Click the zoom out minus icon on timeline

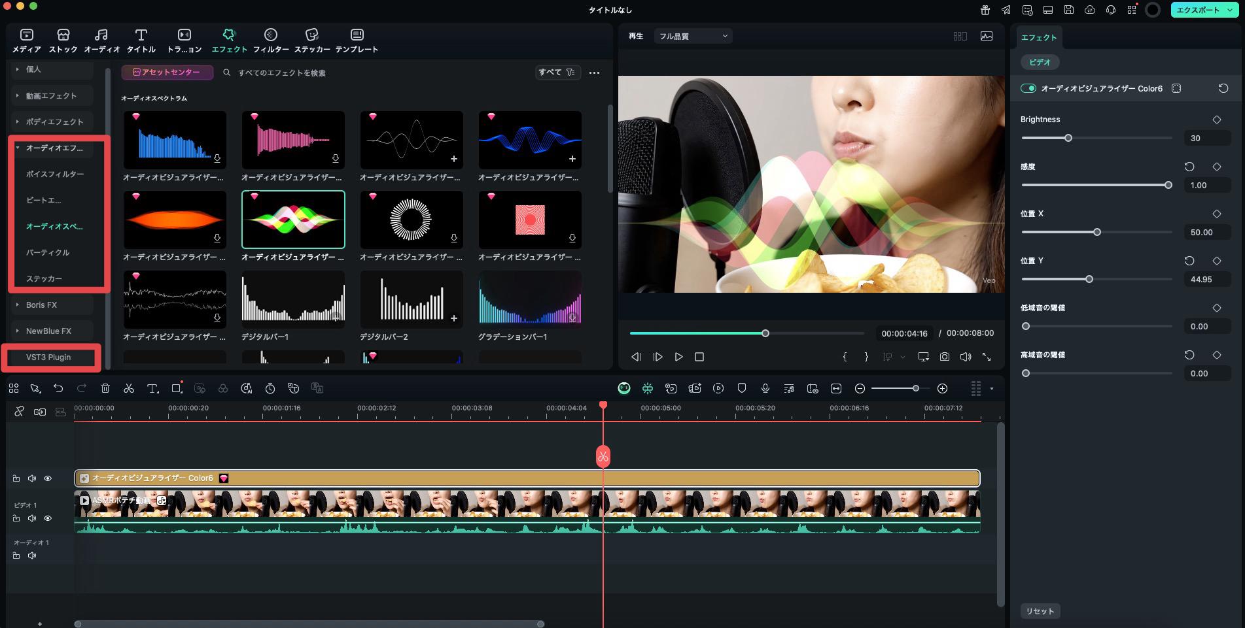[860, 388]
